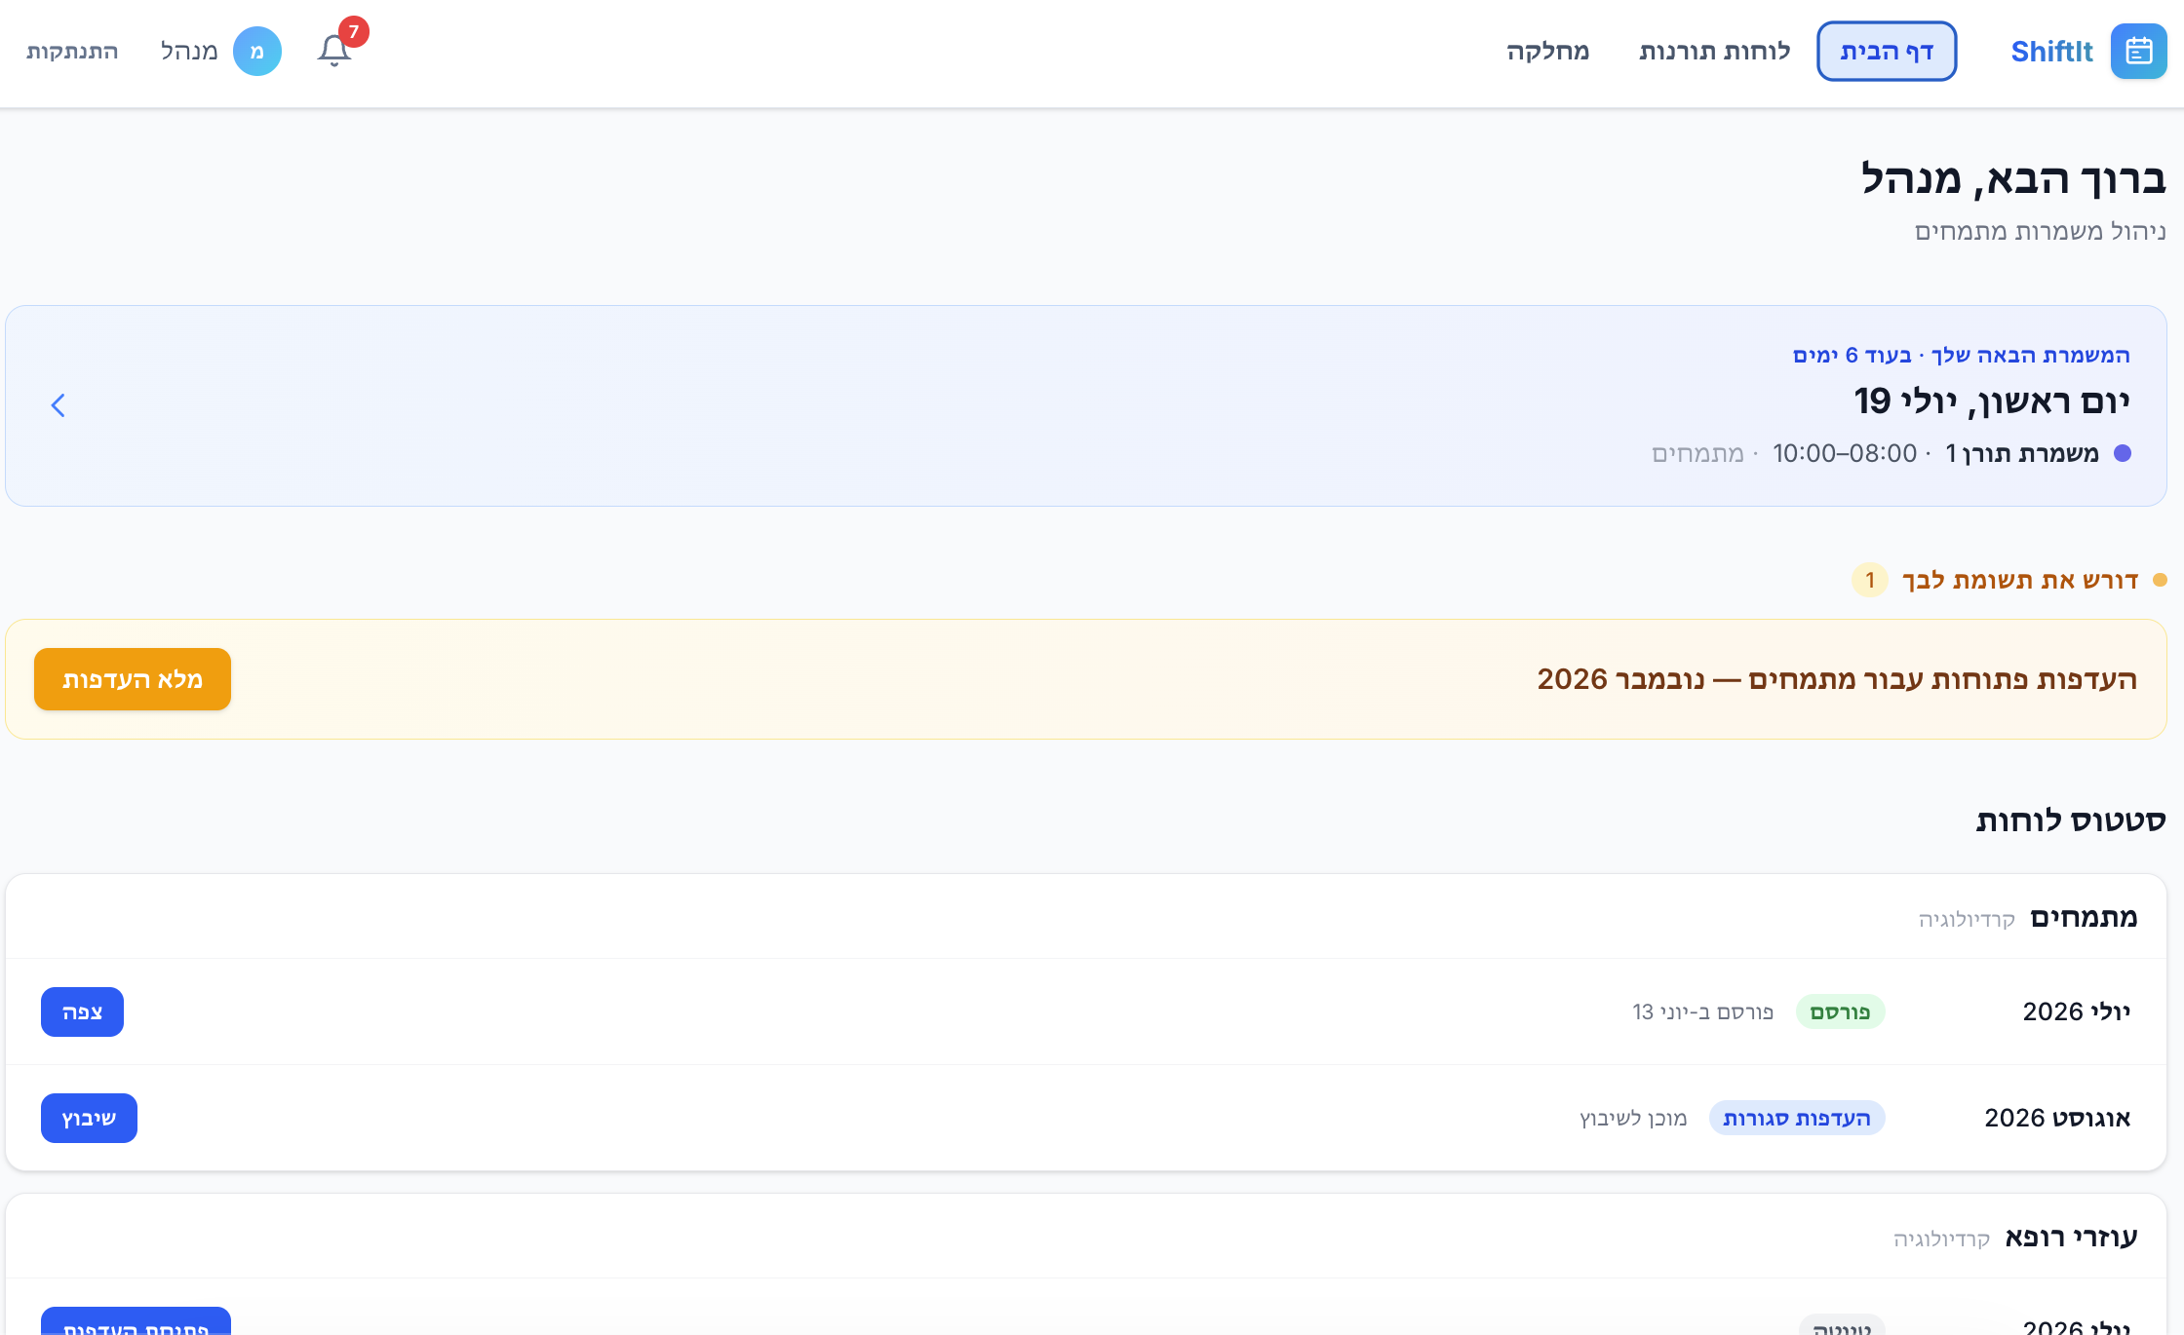Expand next shift card chevron arrow
Image resolution: width=2184 pixels, height=1335 pixels.
[58, 405]
